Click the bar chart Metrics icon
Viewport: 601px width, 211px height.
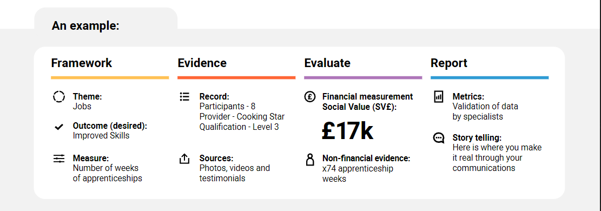[x=438, y=96]
